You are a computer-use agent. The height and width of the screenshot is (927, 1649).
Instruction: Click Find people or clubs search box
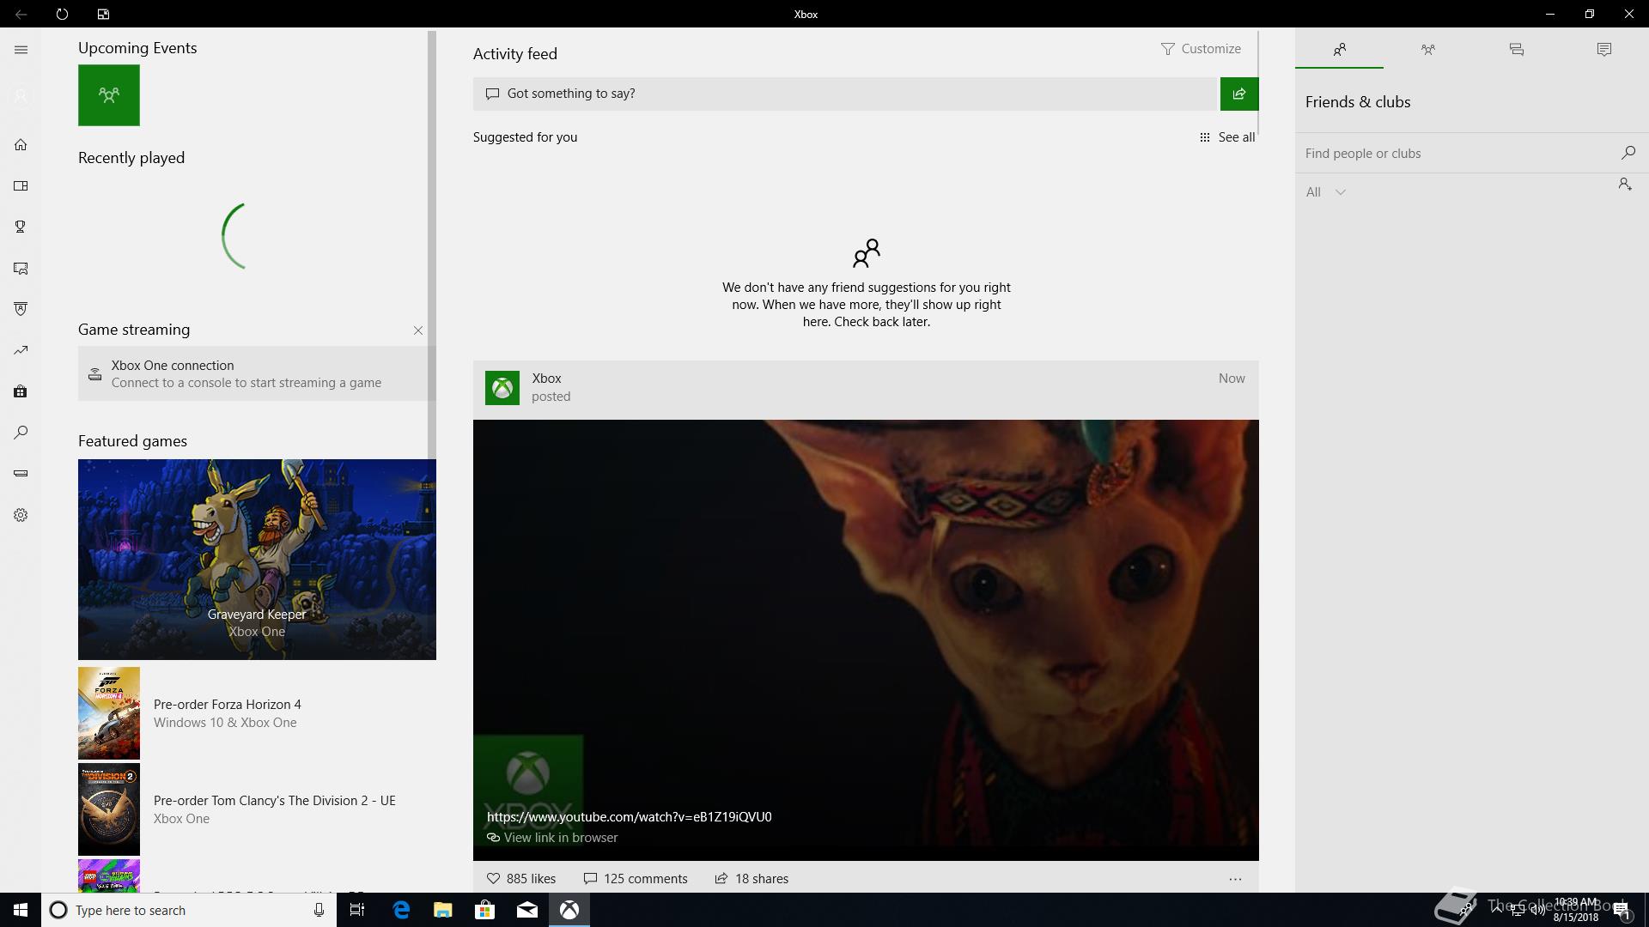(1456, 154)
